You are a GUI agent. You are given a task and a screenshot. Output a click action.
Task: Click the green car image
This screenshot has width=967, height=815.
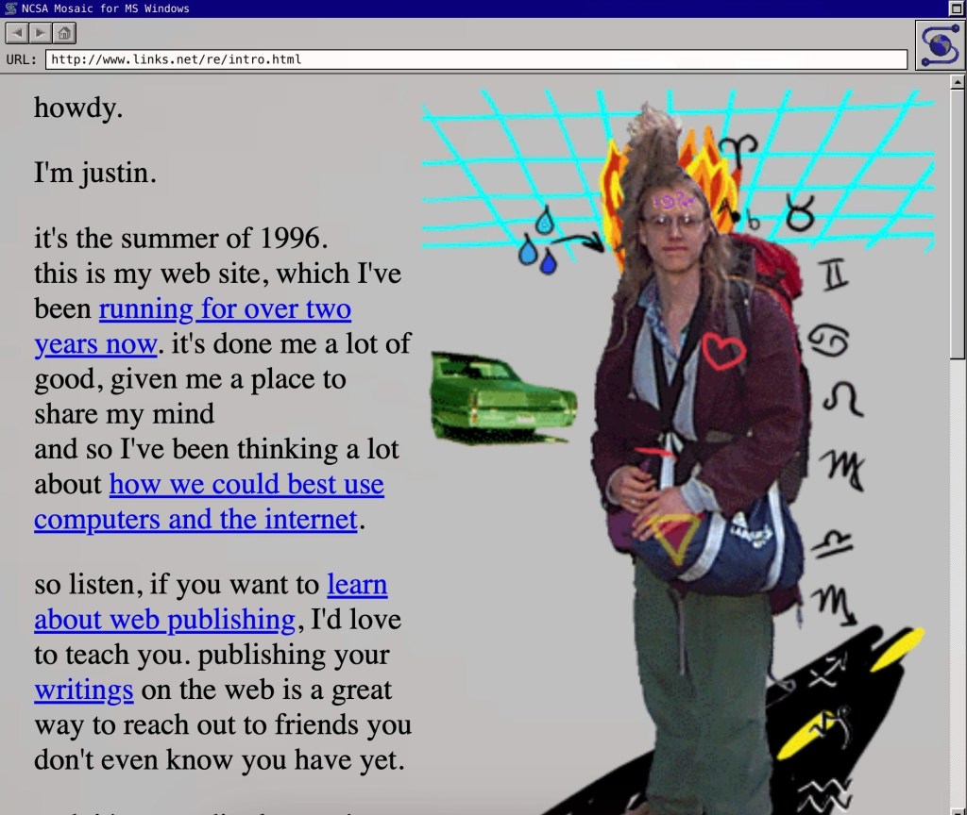500,397
